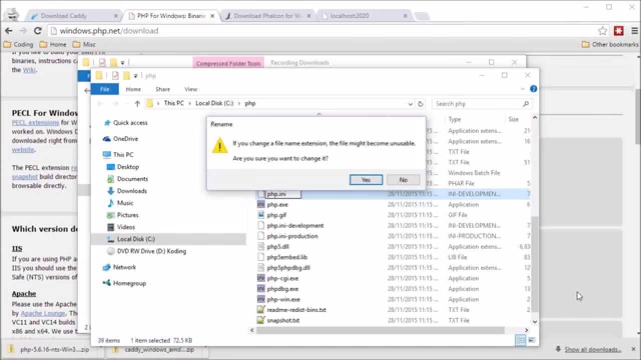Click the Chrome back button
The height and width of the screenshot is (360, 641).
click(9, 31)
